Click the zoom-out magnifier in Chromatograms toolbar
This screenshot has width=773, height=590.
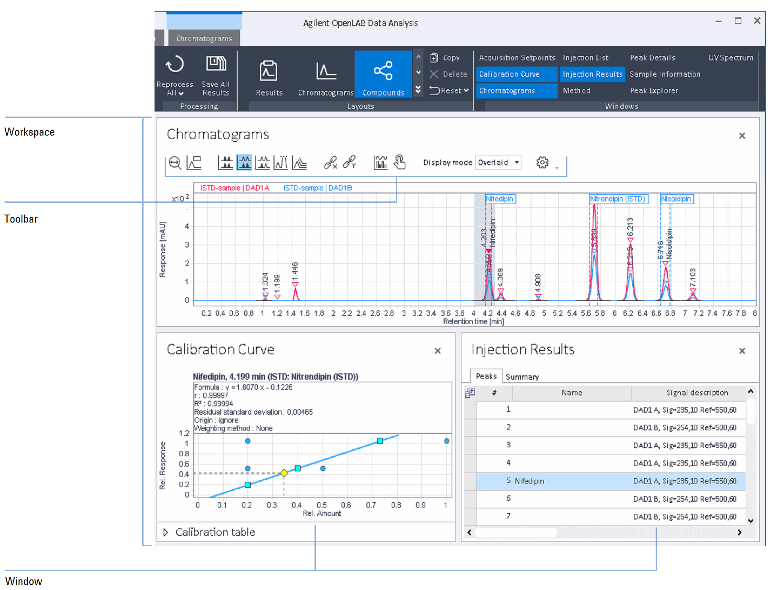[x=175, y=163]
